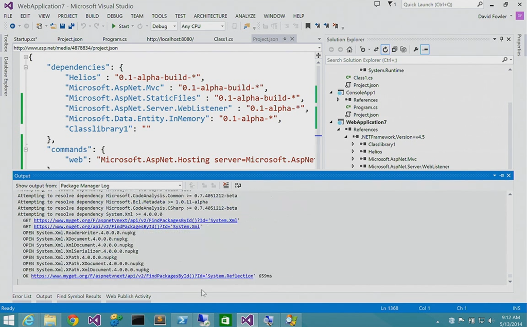527x327 pixels.
Task: Open the FILE menu
Action: click(x=8, y=16)
